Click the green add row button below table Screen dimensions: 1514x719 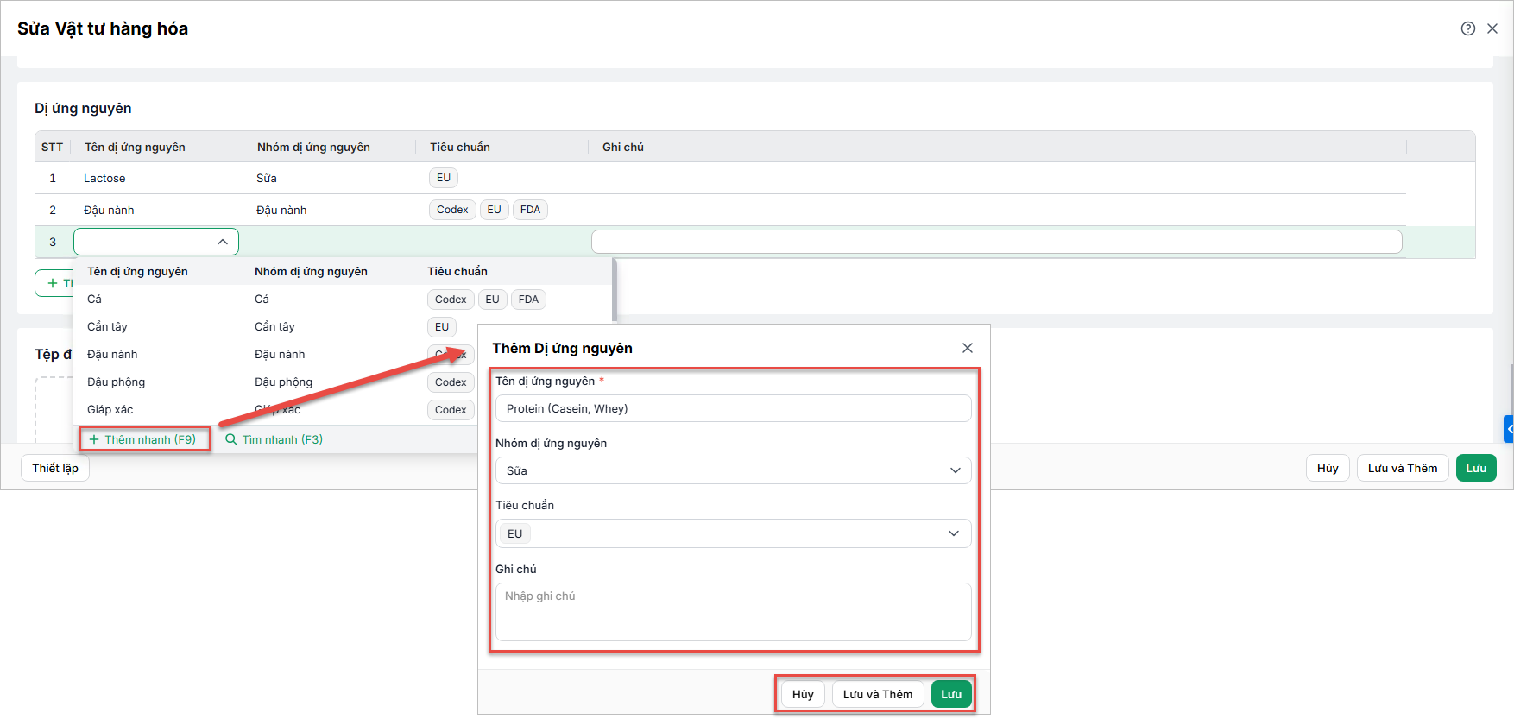pyautogui.click(x=54, y=283)
